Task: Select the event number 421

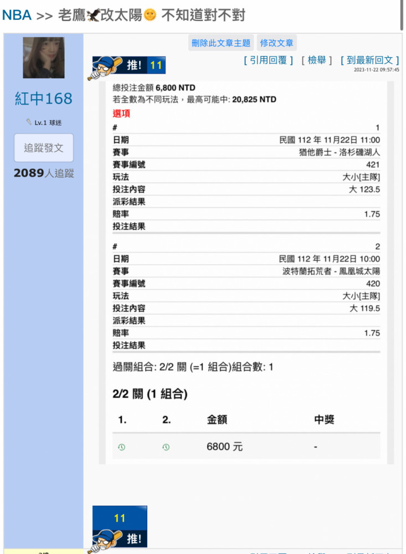Action: pos(373,165)
